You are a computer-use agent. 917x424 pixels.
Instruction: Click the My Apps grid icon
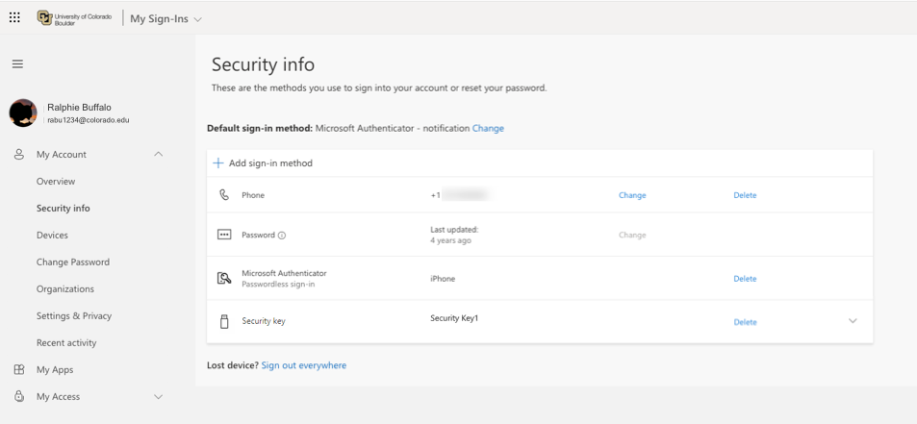[x=18, y=370]
